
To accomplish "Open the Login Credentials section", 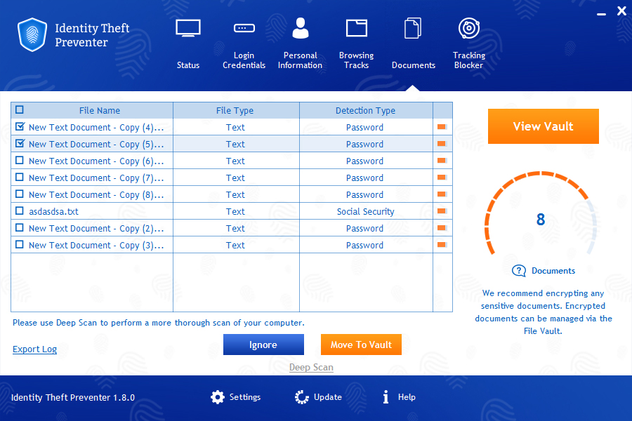I will pyautogui.click(x=244, y=42).
